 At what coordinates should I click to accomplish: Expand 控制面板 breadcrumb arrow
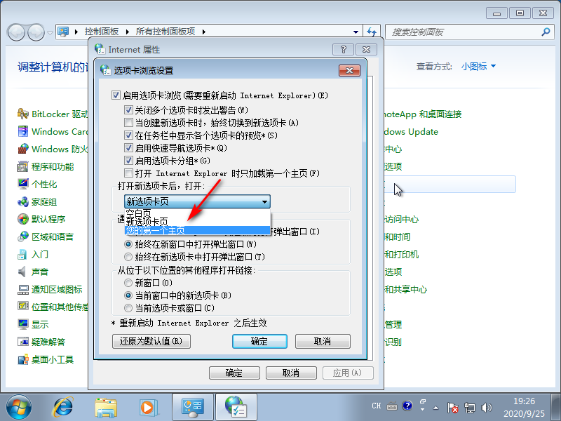point(127,32)
